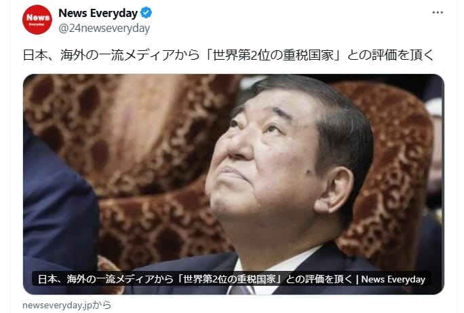
Task: Click "との評価を頂く" at the tweet text end
Action: tap(390, 55)
